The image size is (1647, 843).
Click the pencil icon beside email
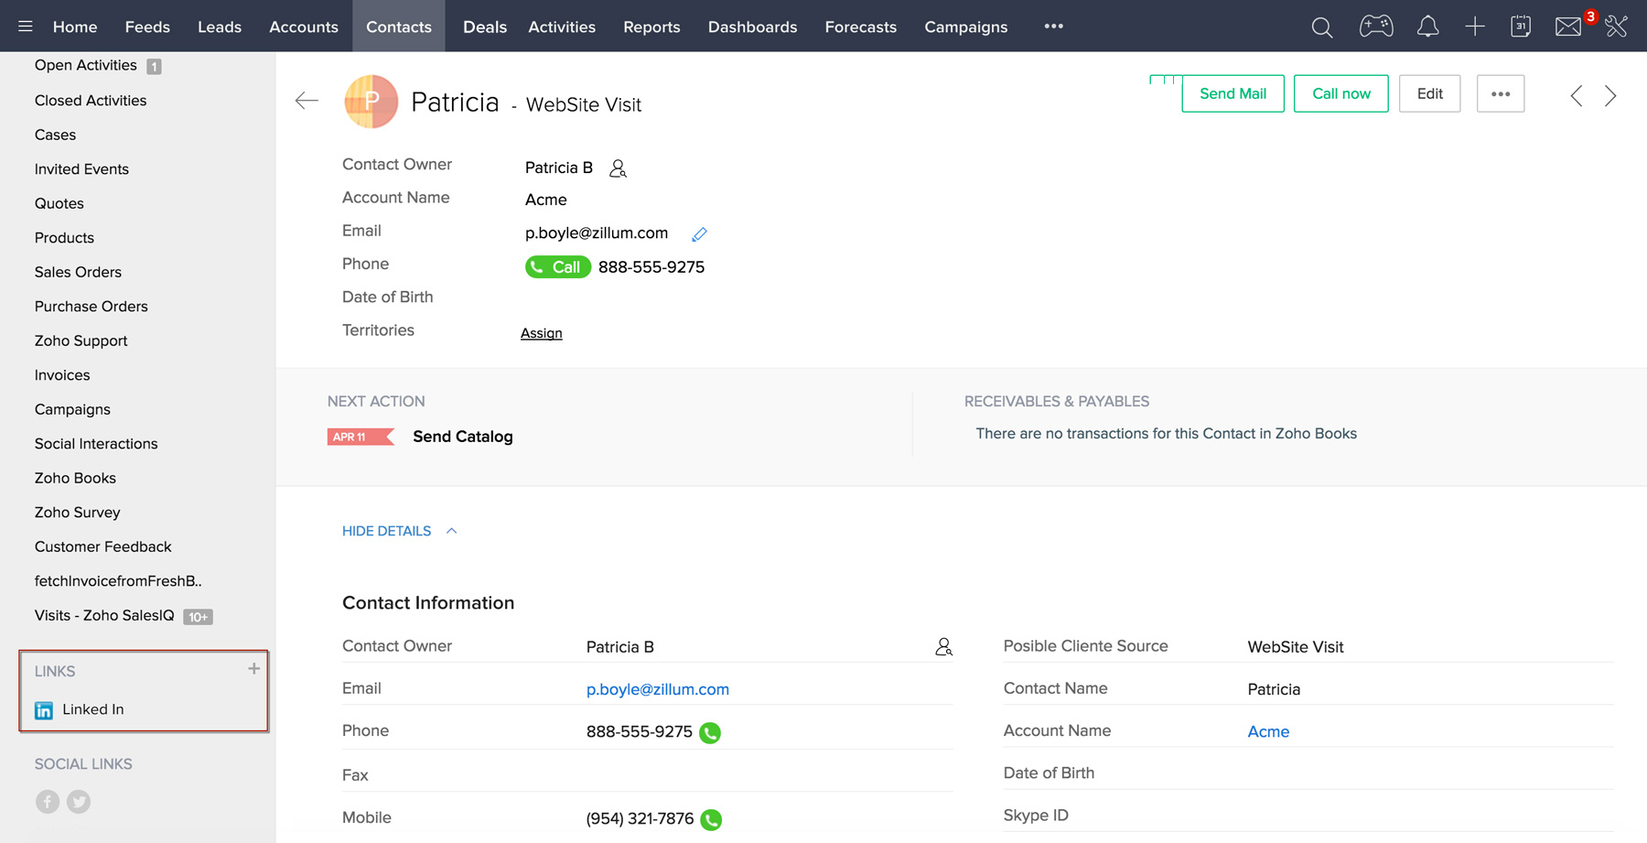coord(699,234)
